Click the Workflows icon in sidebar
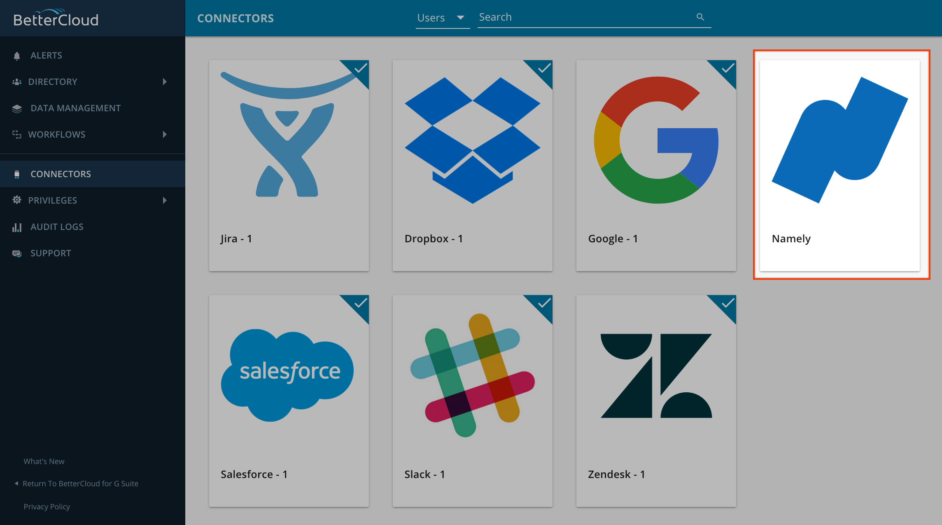 tap(17, 134)
